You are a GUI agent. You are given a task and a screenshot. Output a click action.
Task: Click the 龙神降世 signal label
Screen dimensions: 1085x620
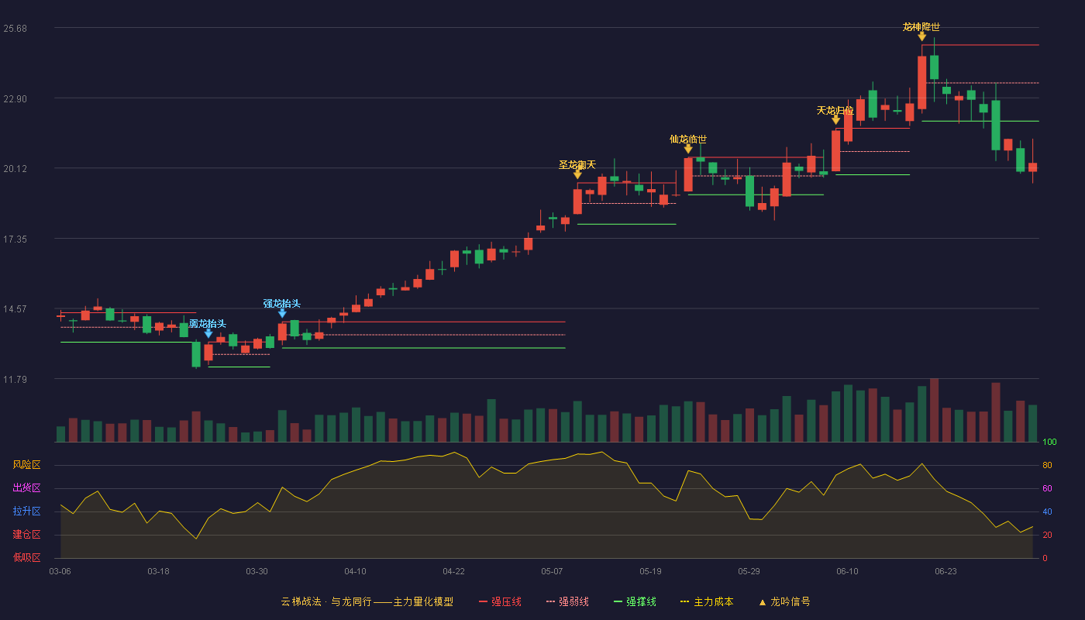click(x=921, y=27)
